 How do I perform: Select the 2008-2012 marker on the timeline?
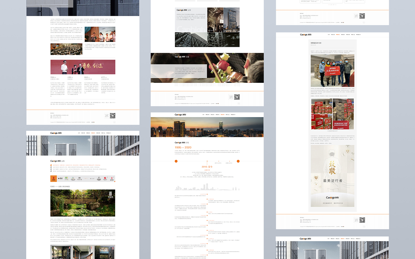coord(229,163)
